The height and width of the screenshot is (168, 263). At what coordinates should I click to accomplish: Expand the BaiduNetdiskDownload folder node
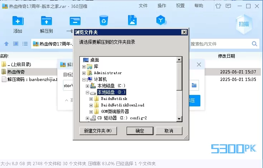click(91, 105)
